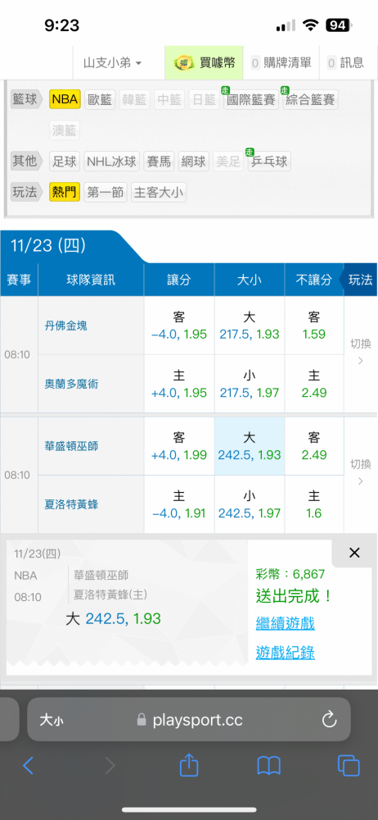Go back with Safari back arrow
Screen dimensions: 378x820
[28, 766]
